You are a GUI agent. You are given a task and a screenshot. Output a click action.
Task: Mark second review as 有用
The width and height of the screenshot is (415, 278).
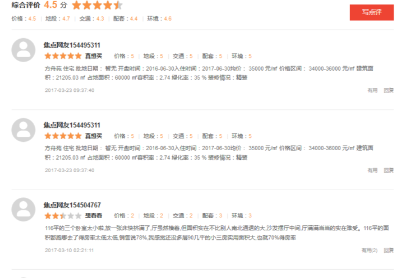(x=372, y=170)
